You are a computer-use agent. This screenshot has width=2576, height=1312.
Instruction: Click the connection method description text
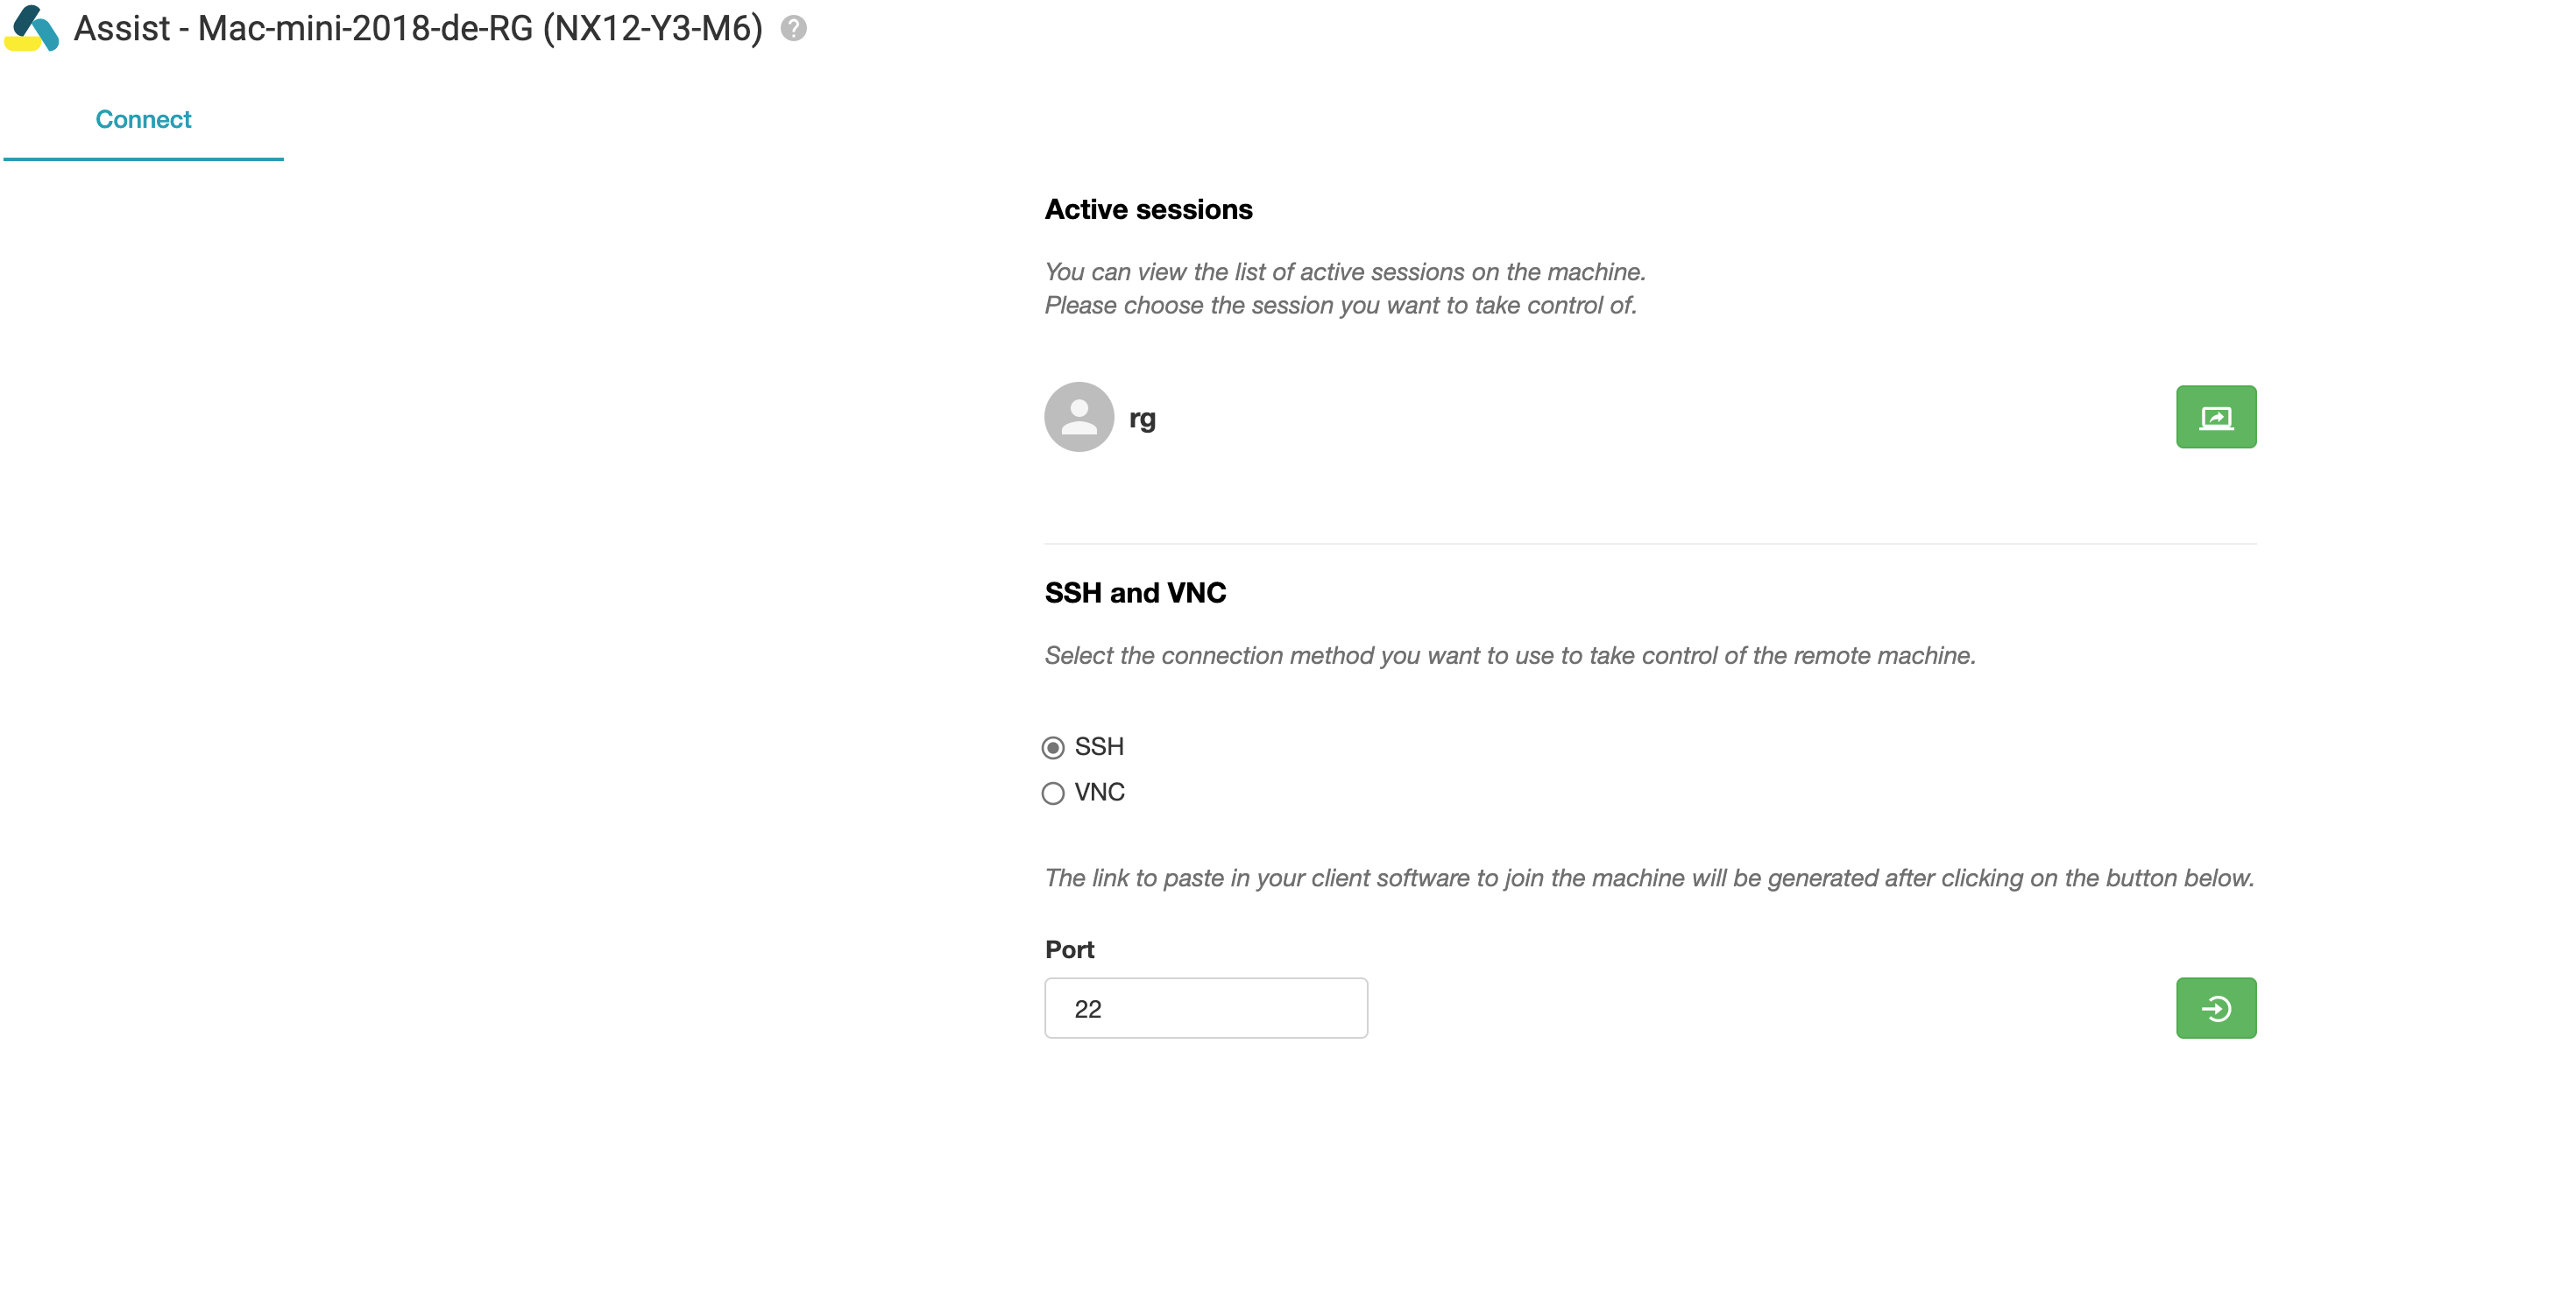(1509, 655)
